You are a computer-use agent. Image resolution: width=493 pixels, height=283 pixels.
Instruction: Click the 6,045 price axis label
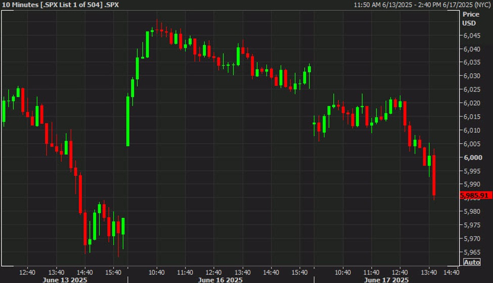tap(472, 35)
